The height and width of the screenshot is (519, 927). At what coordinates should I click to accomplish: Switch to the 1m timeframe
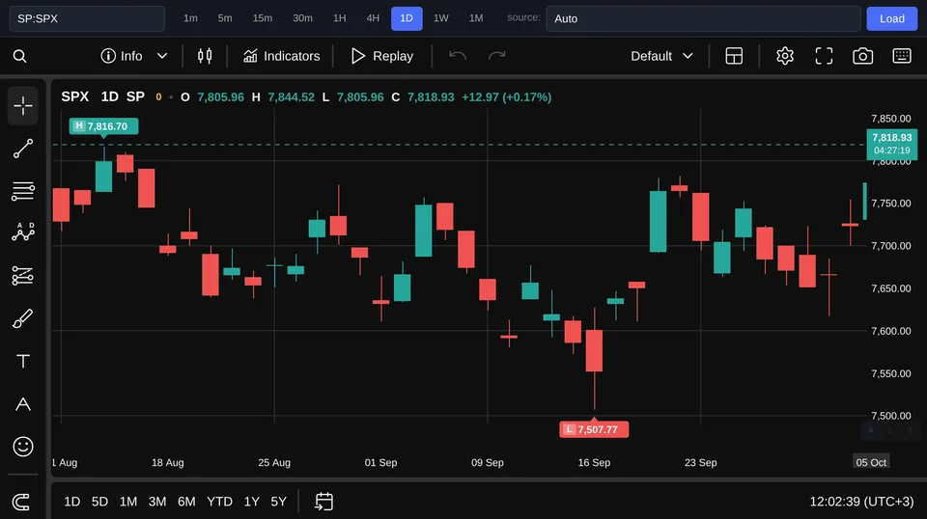[x=190, y=18]
